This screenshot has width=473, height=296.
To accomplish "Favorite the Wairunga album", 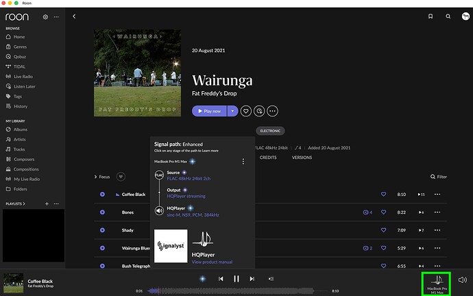I will tap(246, 111).
